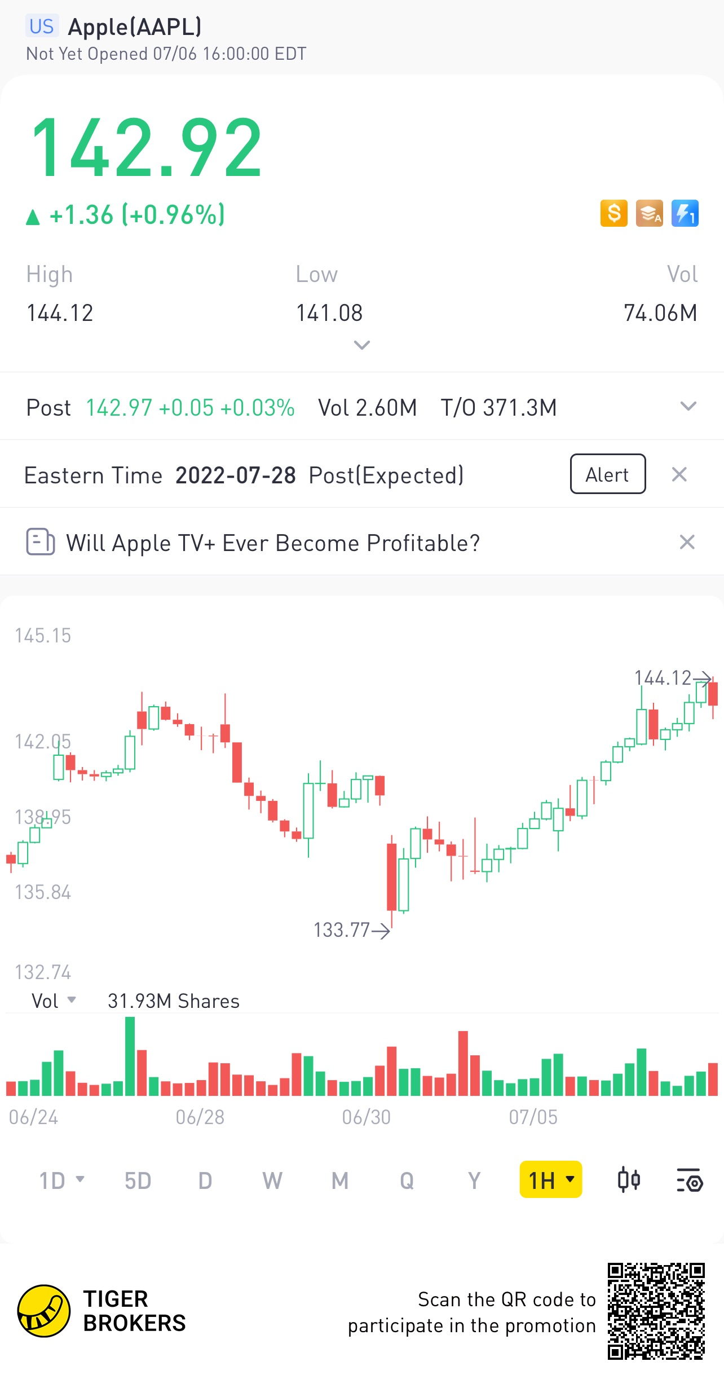
Task: Open chart indicator settings icon
Action: click(689, 1180)
